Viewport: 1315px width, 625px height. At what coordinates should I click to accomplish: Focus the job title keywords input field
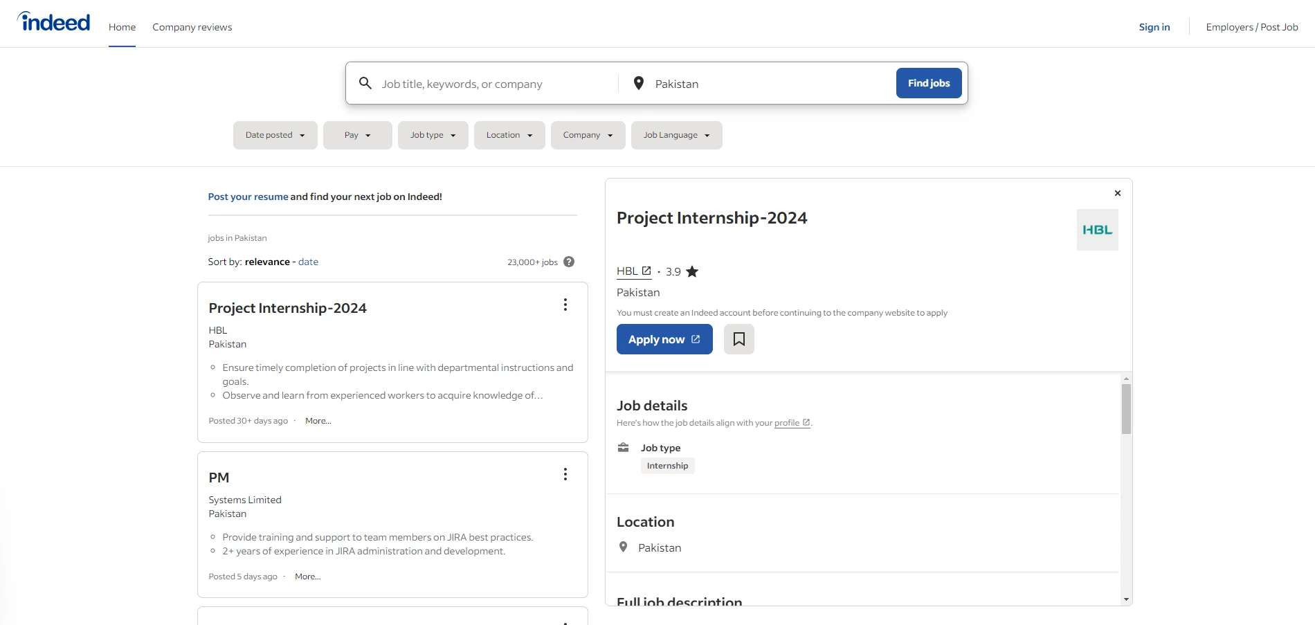pyautogui.click(x=495, y=84)
